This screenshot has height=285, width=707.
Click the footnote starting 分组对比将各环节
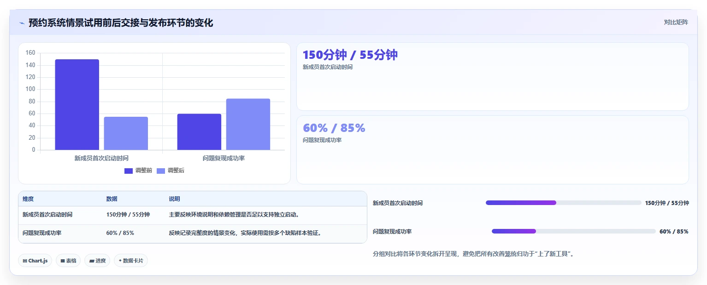[473, 254]
